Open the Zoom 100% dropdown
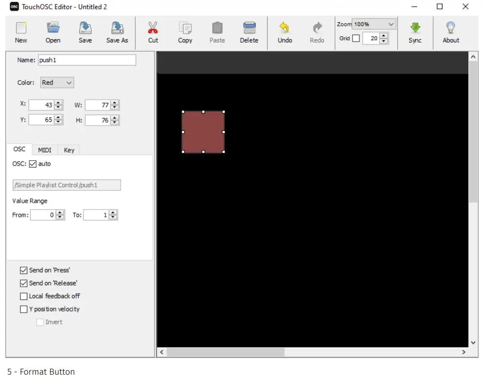Image resolution: width=482 pixels, height=380 pixels. pos(374,24)
